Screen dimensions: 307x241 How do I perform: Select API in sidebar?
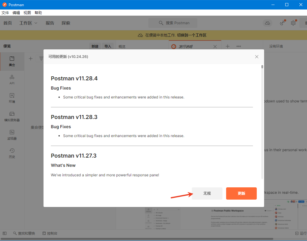pos(12,80)
